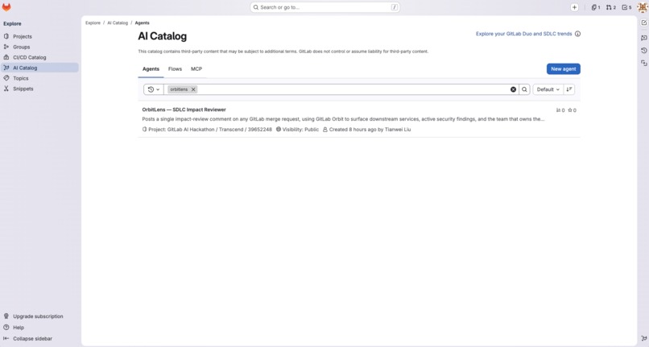Click the AI Catalog page heading
Image resolution: width=649 pixels, height=347 pixels.
pos(163,36)
